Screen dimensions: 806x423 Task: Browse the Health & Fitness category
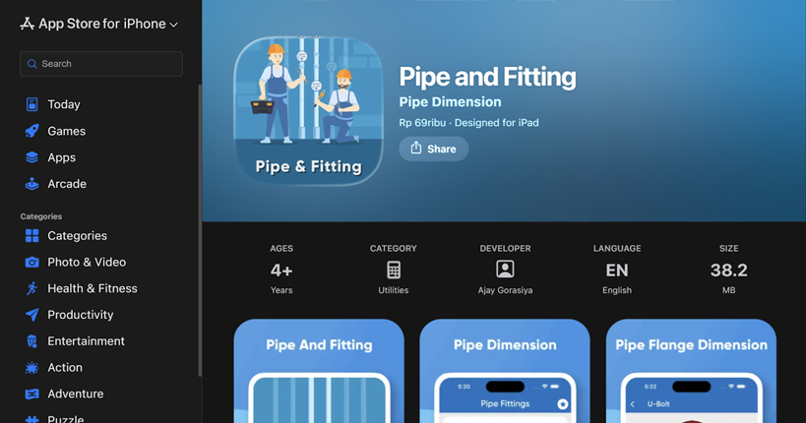(92, 288)
